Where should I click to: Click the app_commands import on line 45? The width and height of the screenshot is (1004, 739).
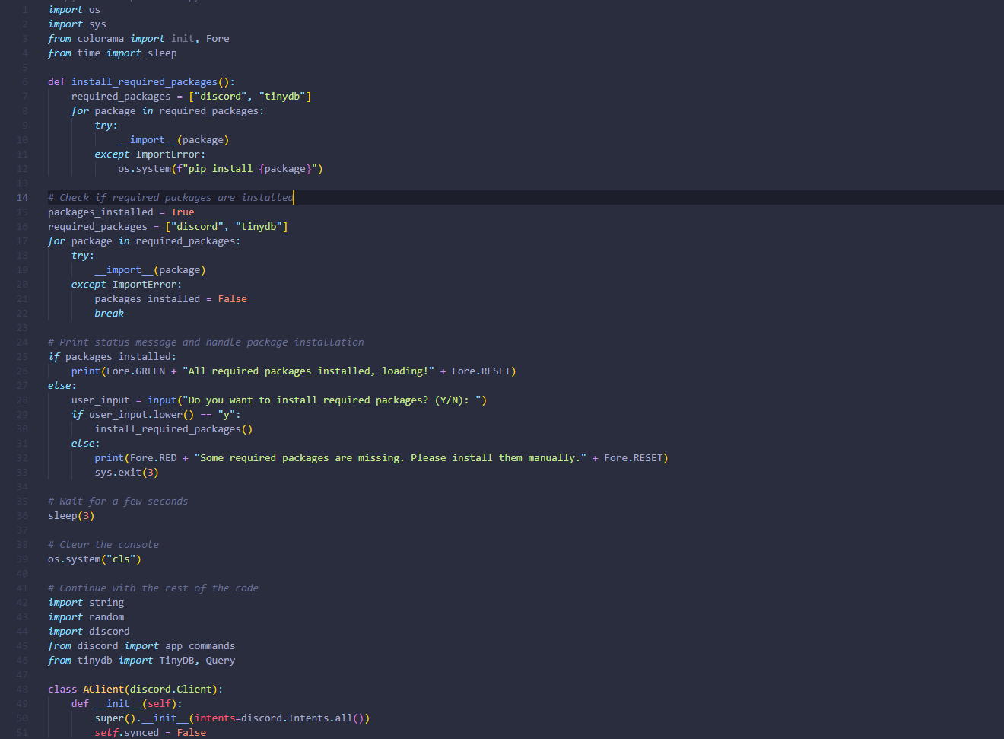199,645
